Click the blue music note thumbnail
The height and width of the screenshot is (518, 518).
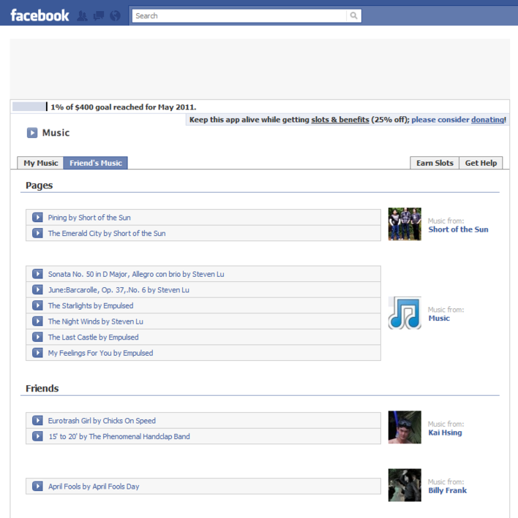405,313
